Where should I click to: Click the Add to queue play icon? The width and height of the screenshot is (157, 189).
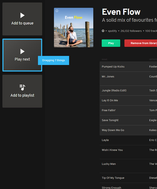pyautogui.click(x=23, y=15)
